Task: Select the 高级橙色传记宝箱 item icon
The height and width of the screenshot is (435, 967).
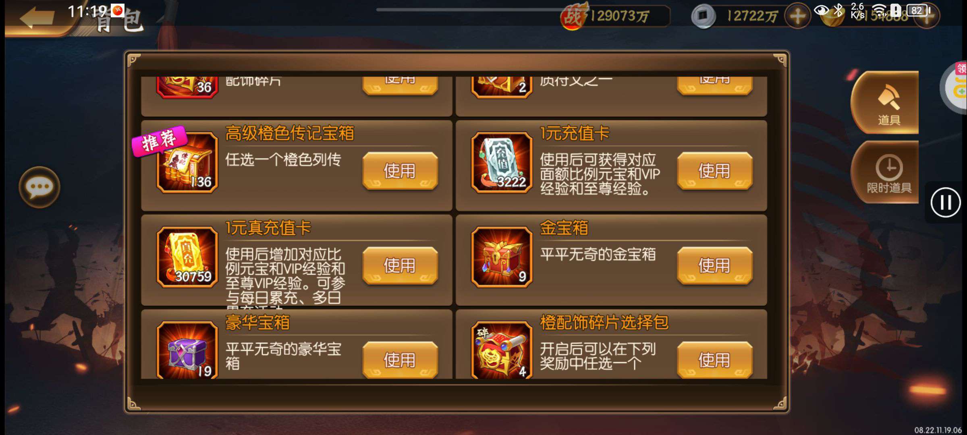Action: (187, 162)
